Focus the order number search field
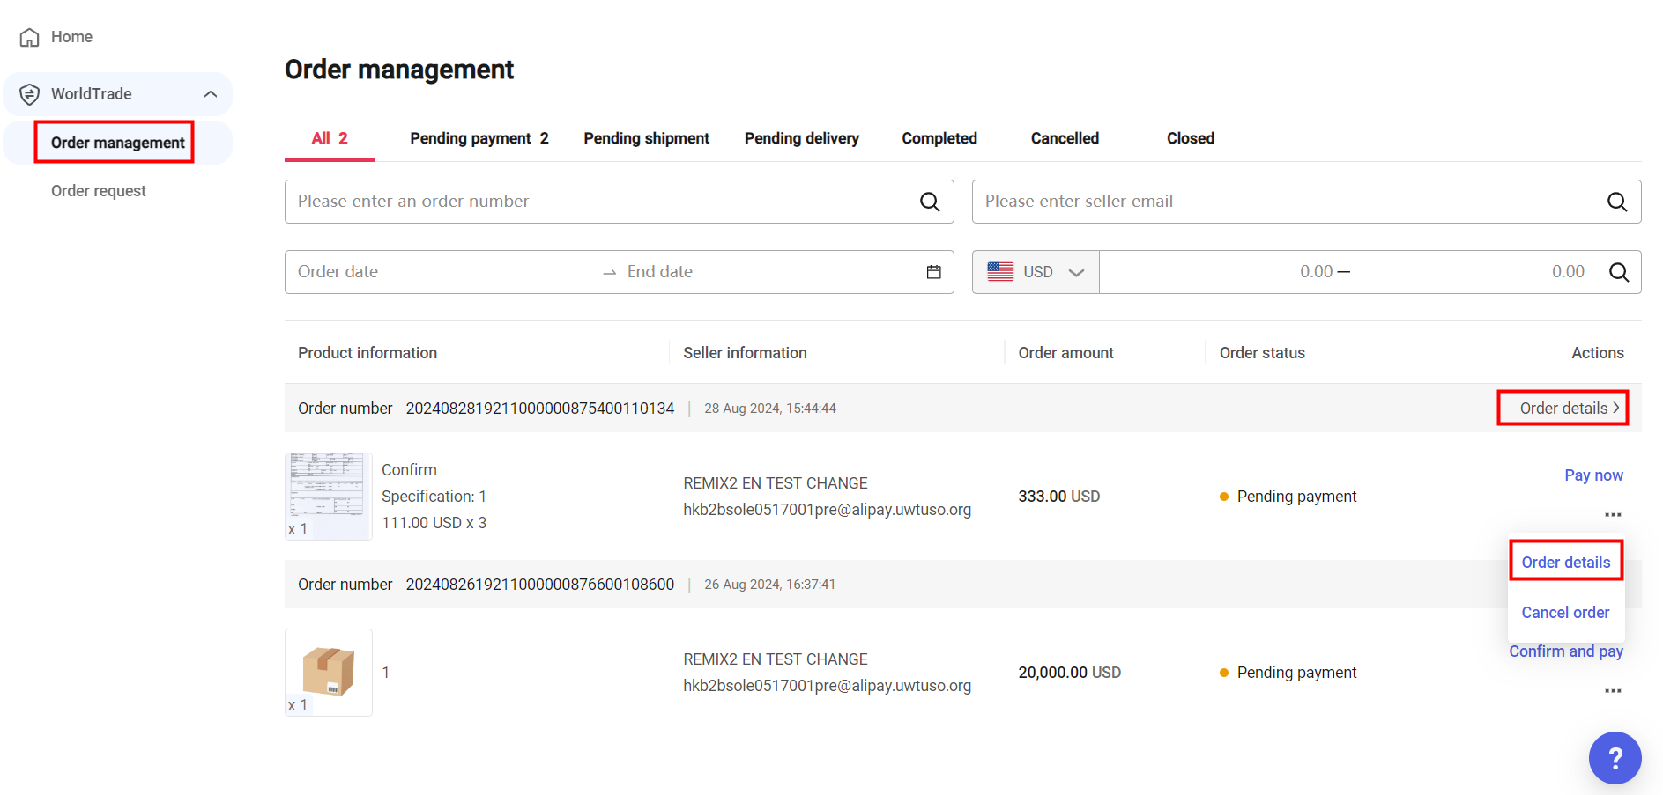Screen dimensions: 1663x795 click(599, 202)
